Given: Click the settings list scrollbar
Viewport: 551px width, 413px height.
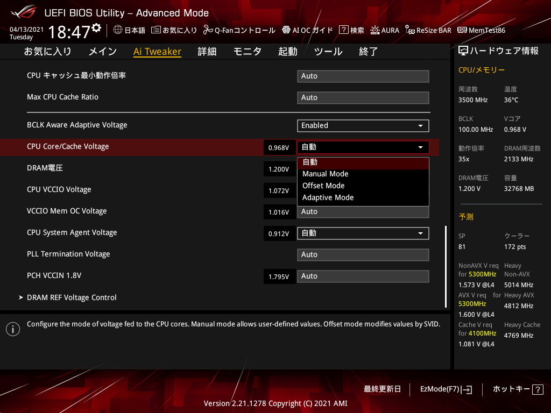Looking at the screenshot, I should tap(446, 267).
